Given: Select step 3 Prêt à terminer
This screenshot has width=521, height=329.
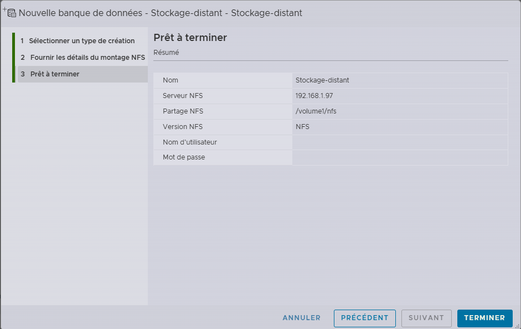Looking at the screenshot, I should pos(82,74).
